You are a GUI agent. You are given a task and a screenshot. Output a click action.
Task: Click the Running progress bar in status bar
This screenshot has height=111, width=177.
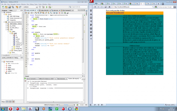pyautogui.click(x=66, y=105)
